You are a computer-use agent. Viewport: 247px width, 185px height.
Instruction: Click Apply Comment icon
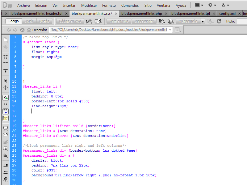(6, 128)
